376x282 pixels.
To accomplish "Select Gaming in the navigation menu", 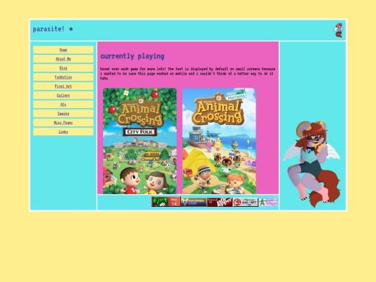I will click(63, 113).
